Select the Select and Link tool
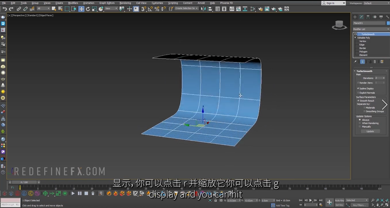Image resolution: width=390 pixels, height=208 pixels. click(19, 9)
